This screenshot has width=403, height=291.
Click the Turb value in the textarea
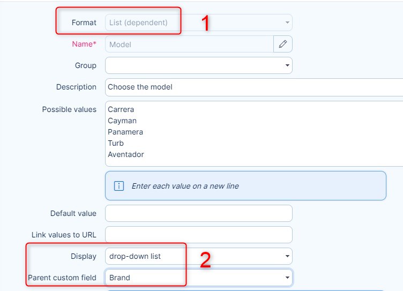coord(116,143)
